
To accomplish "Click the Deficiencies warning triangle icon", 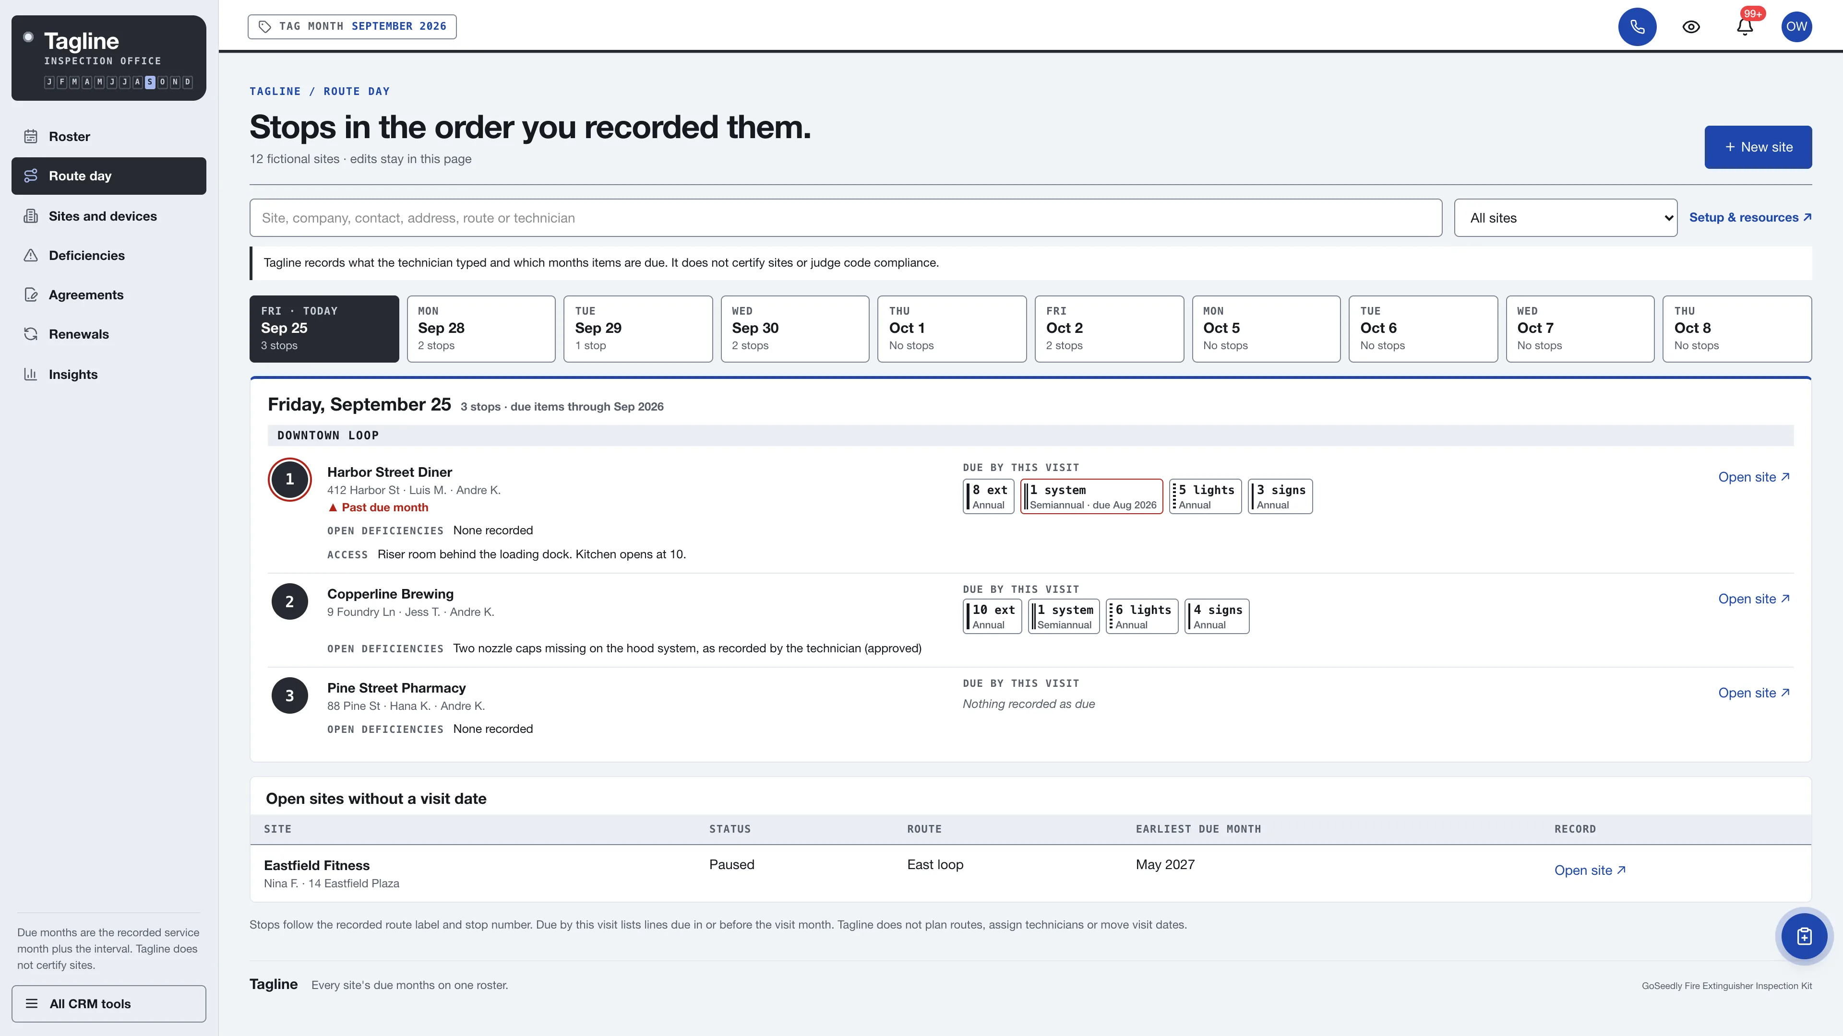I will pyautogui.click(x=31, y=255).
